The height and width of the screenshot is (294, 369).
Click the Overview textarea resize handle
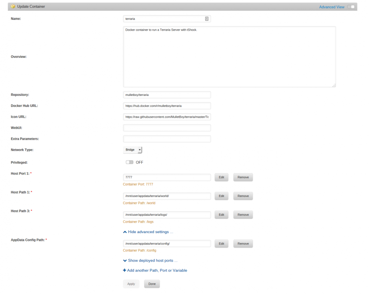334,85
